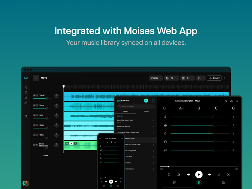252x189 pixels.
Task: Click the green chords grid icon on tablet
Action: tap(199, 183)
